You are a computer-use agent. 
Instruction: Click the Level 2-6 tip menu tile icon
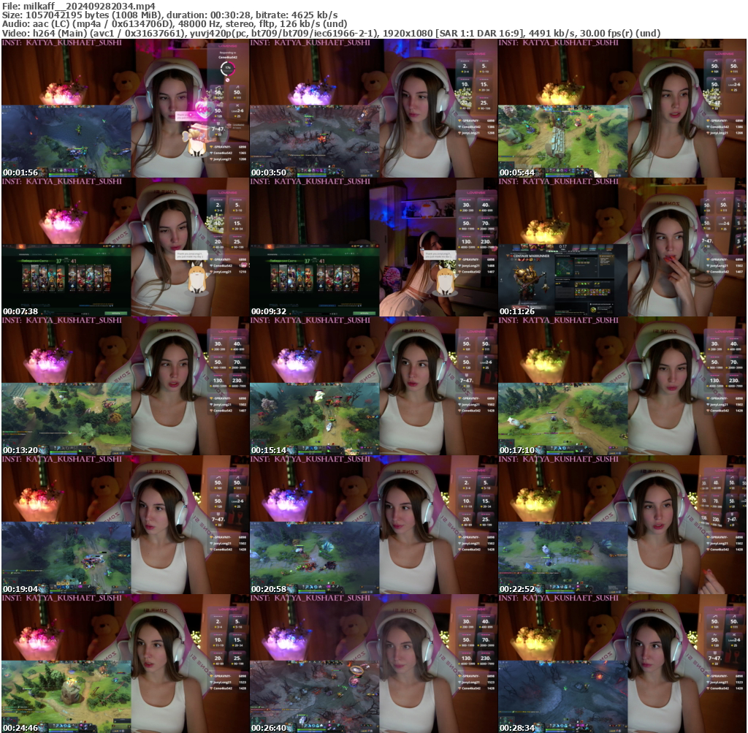tap(237, 105)
